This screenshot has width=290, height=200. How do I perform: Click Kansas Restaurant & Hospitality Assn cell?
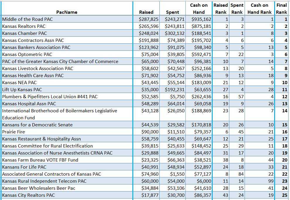tap(67, 139)
